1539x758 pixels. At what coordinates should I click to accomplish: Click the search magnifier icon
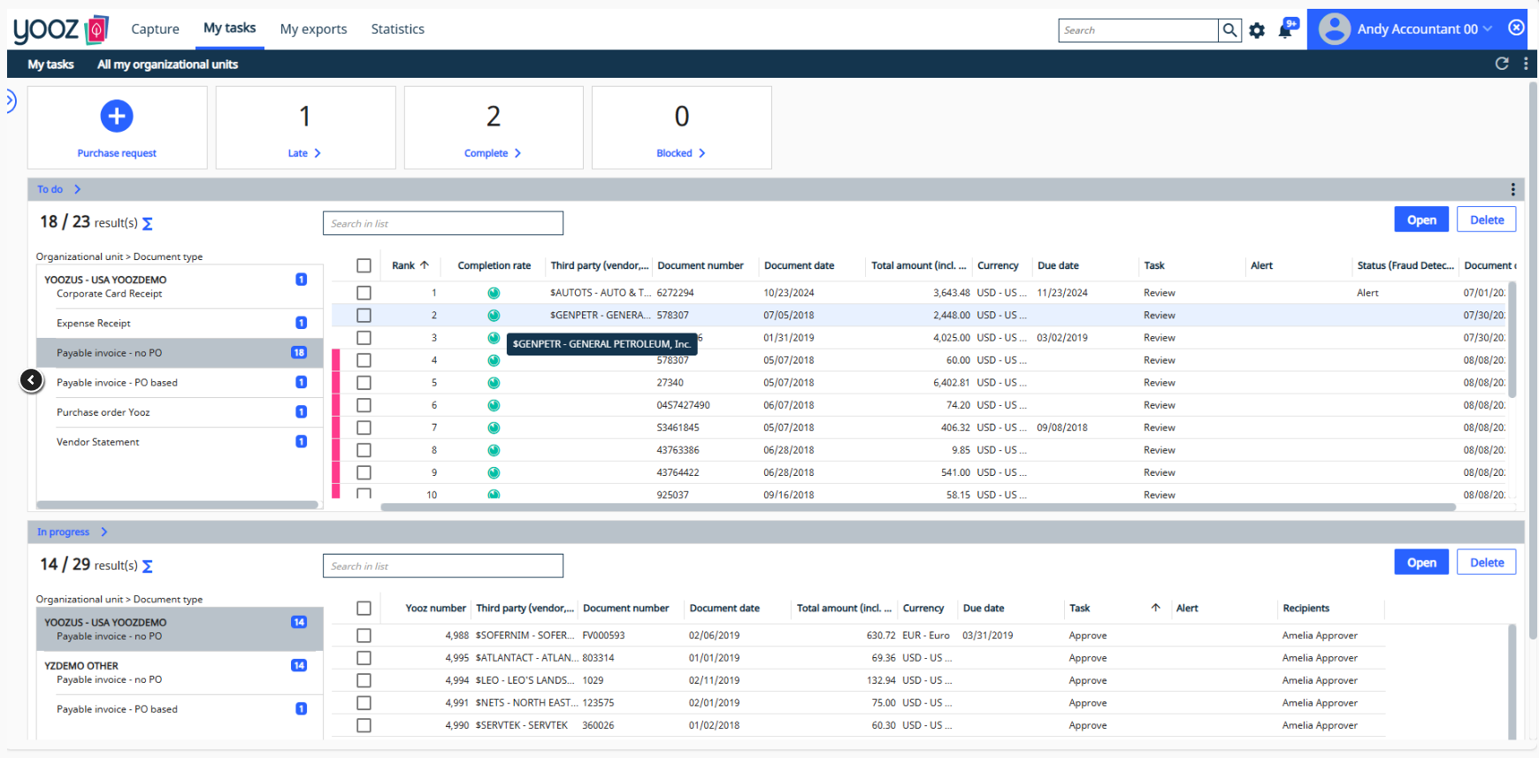tap(1229, 30)
